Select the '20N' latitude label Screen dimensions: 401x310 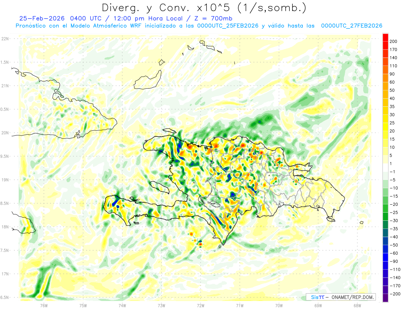coord(5,133)
